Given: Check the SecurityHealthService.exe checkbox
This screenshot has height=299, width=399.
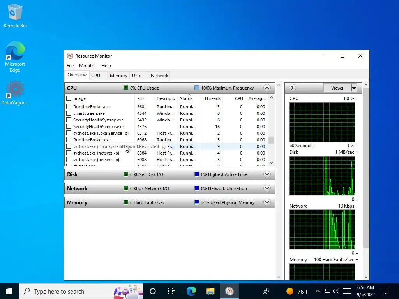Looking at the screenshot, I should 69,127.
